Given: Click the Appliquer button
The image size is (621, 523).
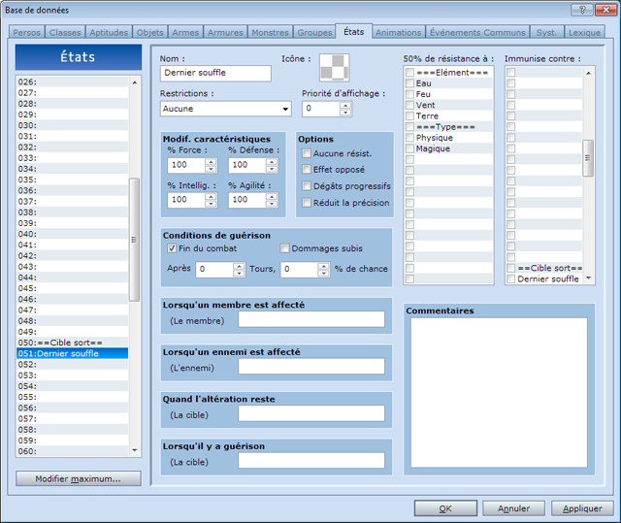Looking at the screenshot, I should pyautogui.click(x=582, y=508).
